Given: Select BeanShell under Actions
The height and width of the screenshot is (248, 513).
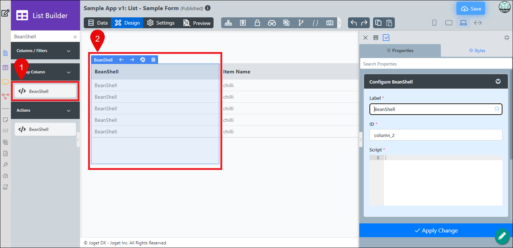Looking at the screenshot, I should 45,129.
